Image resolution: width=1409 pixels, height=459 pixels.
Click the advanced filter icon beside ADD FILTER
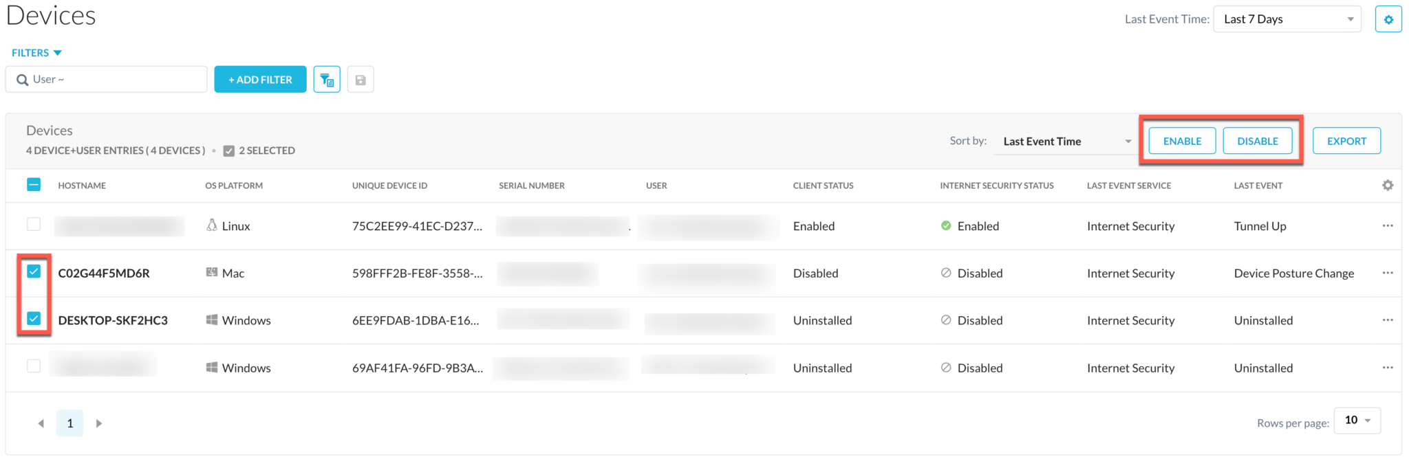click(x=327, y=79)
